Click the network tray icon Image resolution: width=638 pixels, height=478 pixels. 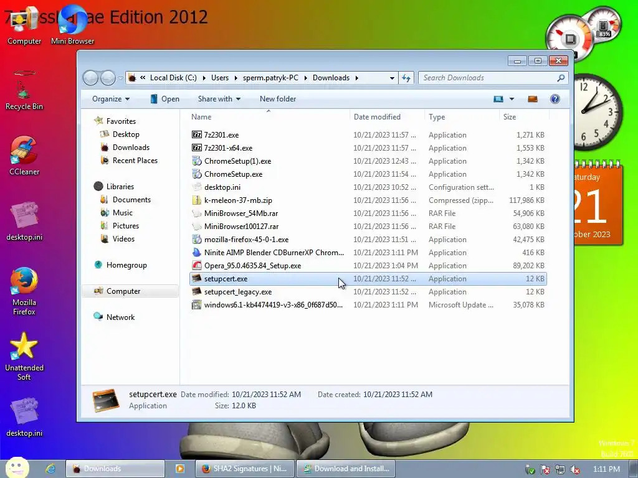pyautogui.click(x=560, y=469)
